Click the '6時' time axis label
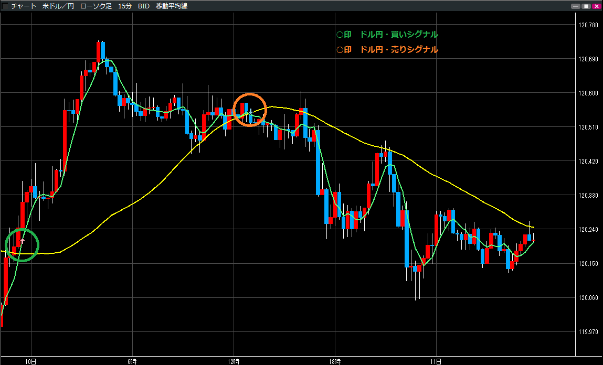The height and width of the screenshot is (365, 603). click(132, 361)
